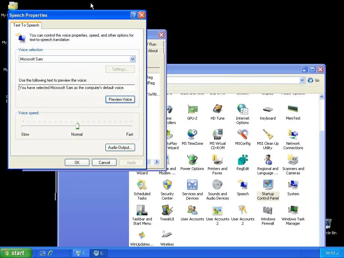The width and height of the screenshot is (344, 258).
Task: Click the Control Panel scrollbar up arrow
Action: coord(321,96)
